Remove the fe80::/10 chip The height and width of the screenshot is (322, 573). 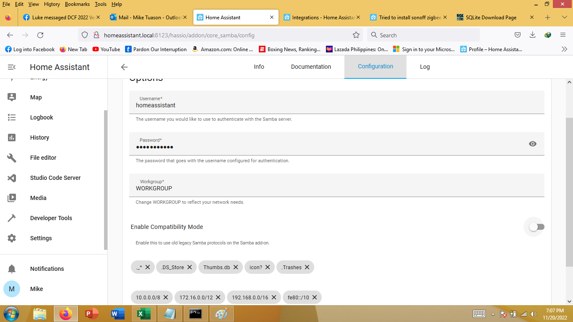coord(315,297)
